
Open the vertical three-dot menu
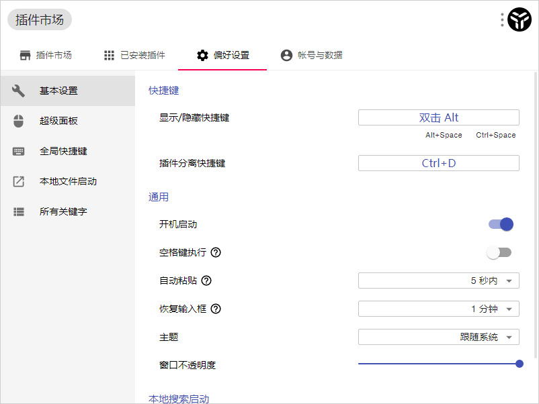click(x=501, y=19)
